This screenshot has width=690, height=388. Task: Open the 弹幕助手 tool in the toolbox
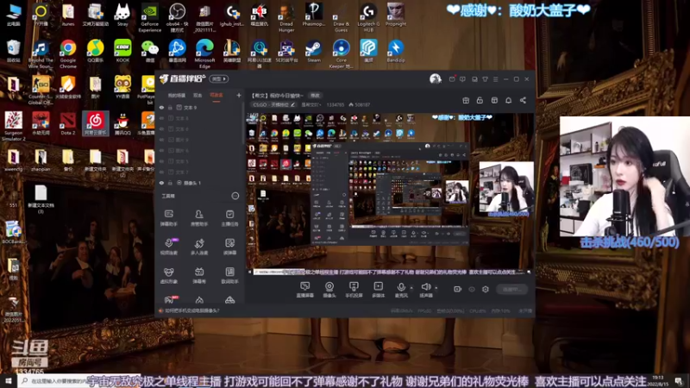(x=168, y=217)
